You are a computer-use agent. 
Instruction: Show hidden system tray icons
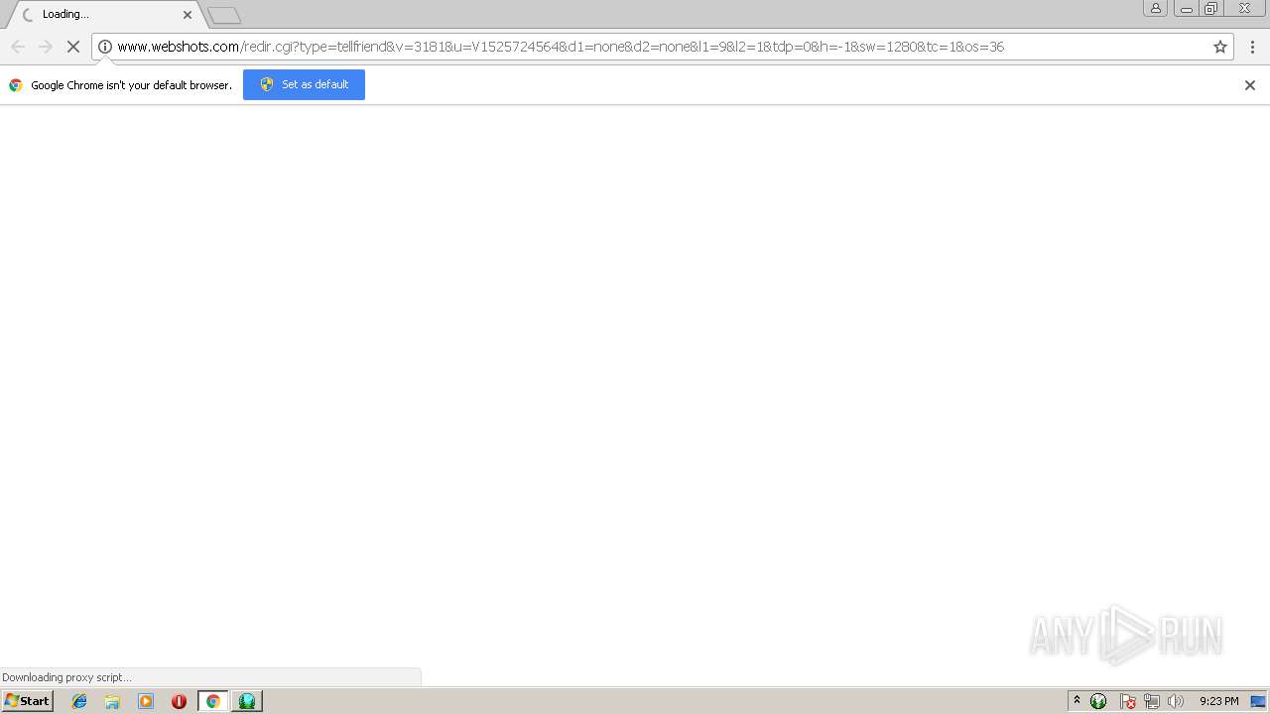[x=1077, y=701]
